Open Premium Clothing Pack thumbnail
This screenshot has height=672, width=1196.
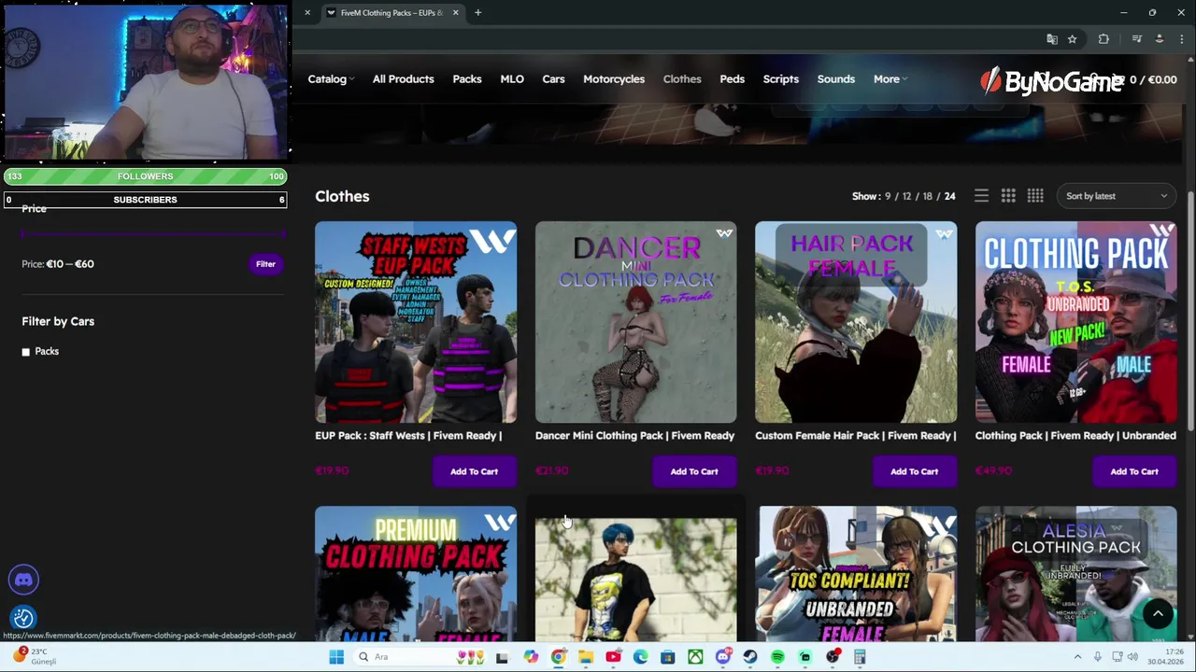pyautogui.click(x=416, y=574)
